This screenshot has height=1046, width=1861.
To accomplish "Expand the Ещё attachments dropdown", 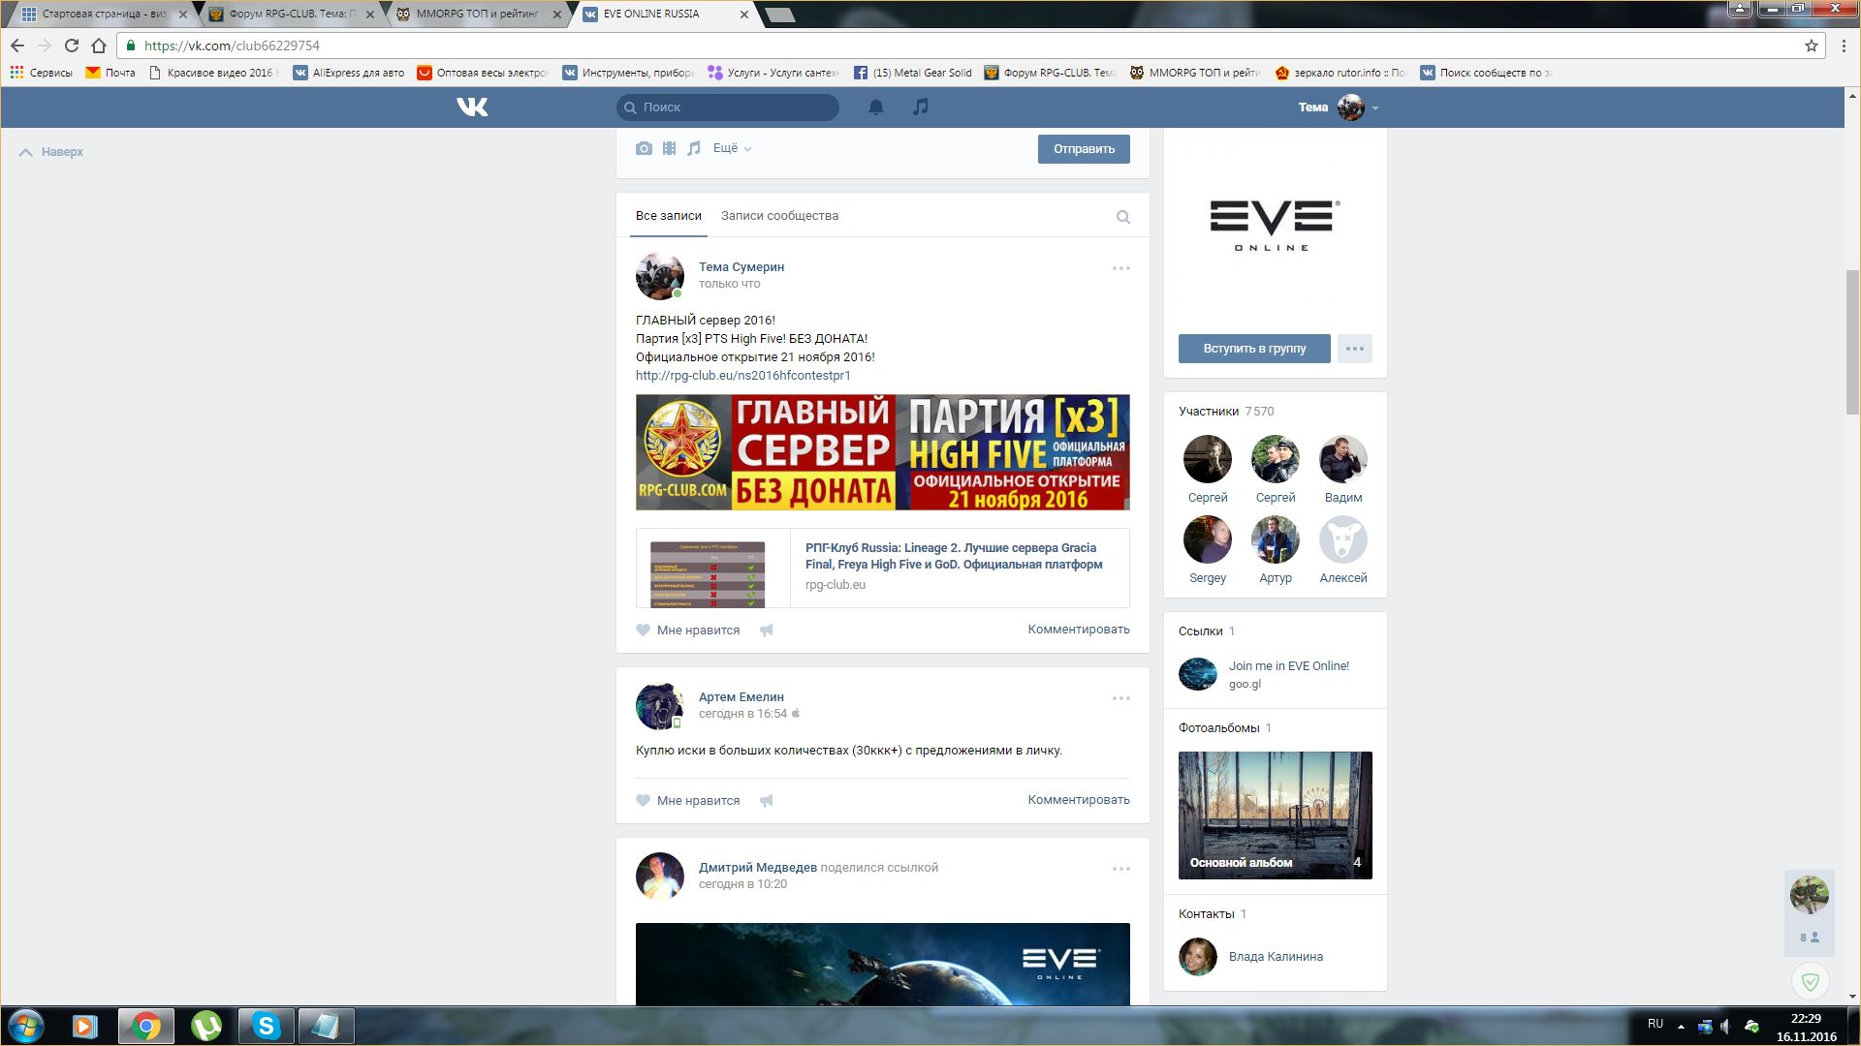I will (732, 148).
